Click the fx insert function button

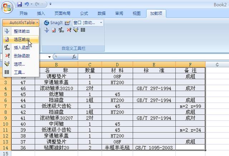(74, 57)
